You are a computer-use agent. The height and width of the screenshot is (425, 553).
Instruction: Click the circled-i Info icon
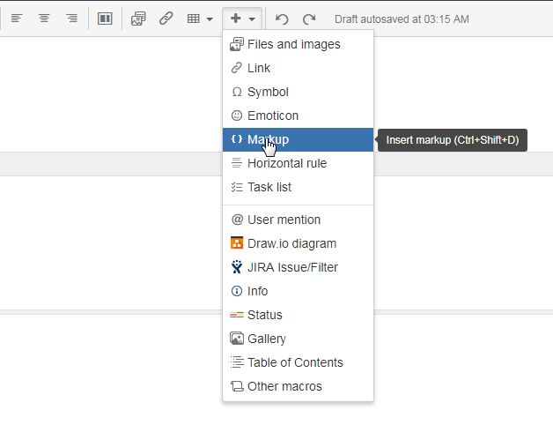pyautogui.click(x=237, y=291)
